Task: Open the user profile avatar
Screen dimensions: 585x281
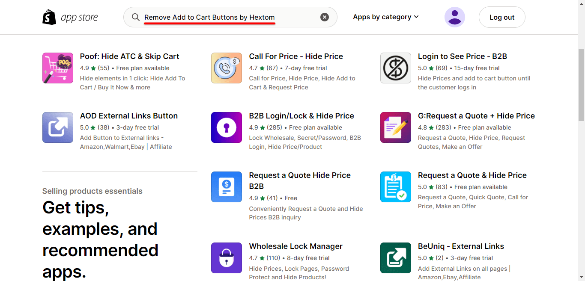Action: (455, 17)
